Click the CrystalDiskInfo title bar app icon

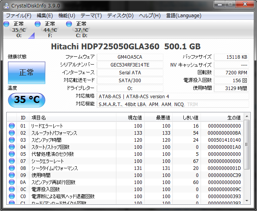(x=6, y=5)
